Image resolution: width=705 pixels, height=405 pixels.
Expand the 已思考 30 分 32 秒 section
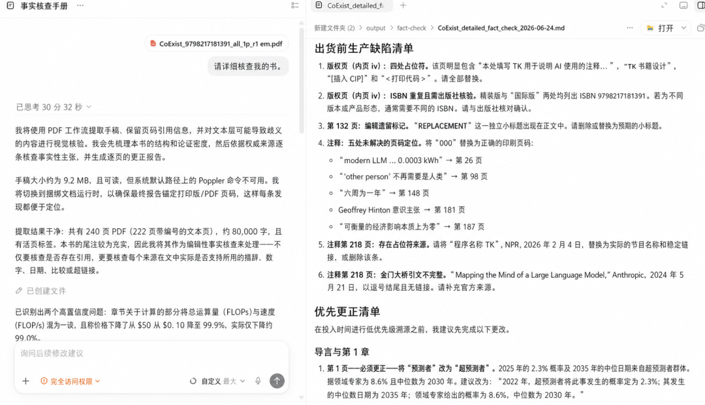coord(54,107)
